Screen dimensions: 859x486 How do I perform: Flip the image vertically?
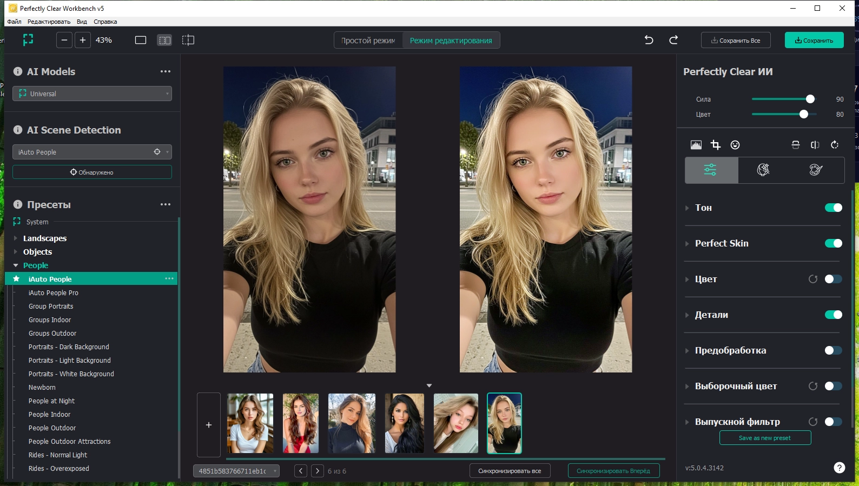click(x=796, y=145)
